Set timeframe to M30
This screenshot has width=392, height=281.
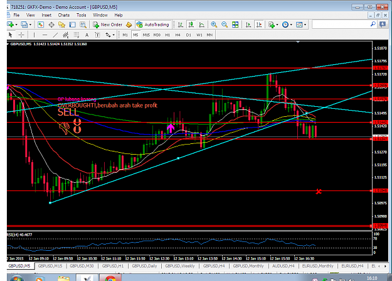[x=157, y=35]
